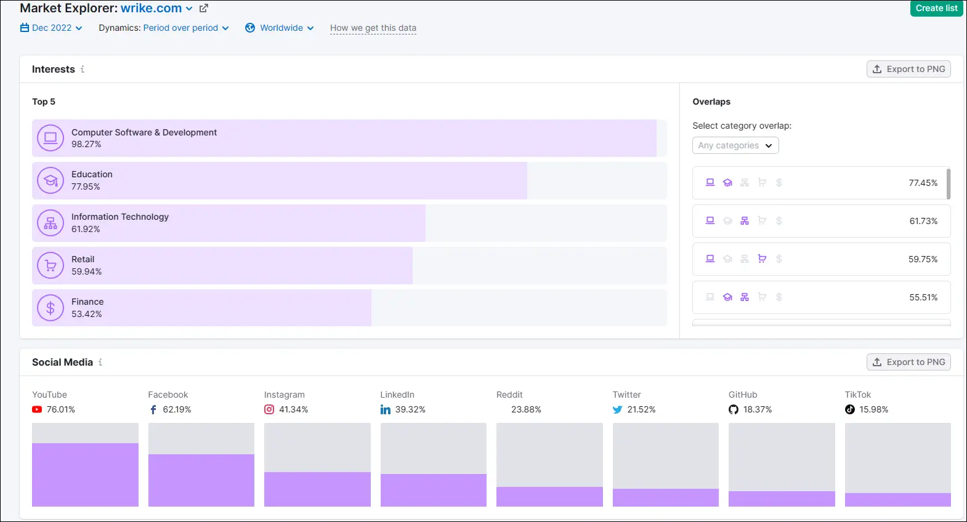Image resolution: width=967 pixels, height=522 pixels.
Task: Click the Twitter bird icon
Action: 618,409
